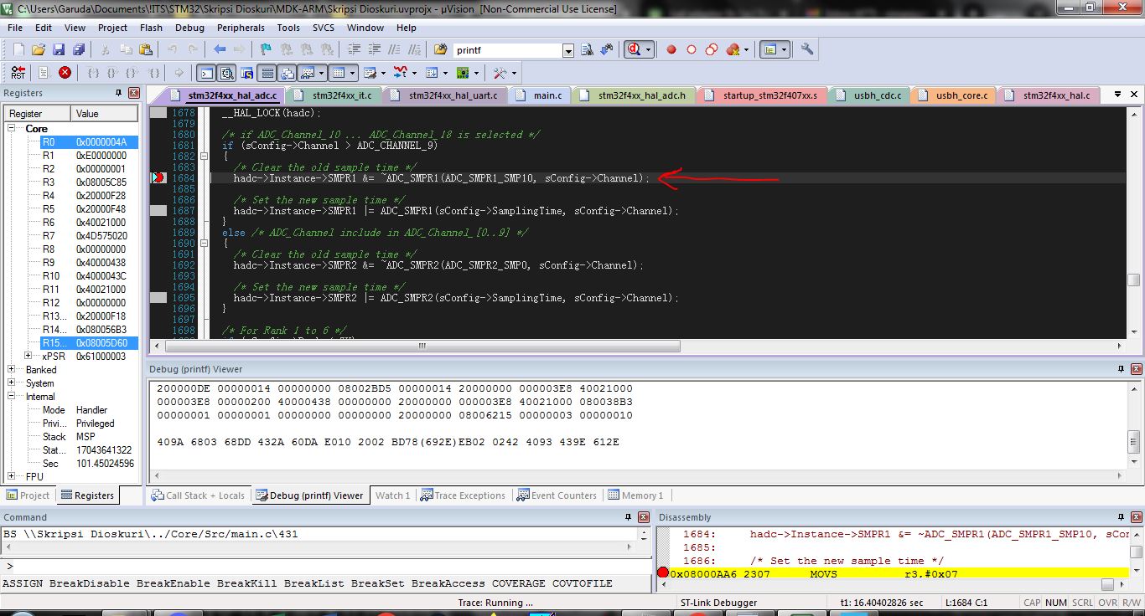Open the Peripherals menu
The height and width of the screenshot is (616, 1145).
pyautogui.click(x=241, y=28)
